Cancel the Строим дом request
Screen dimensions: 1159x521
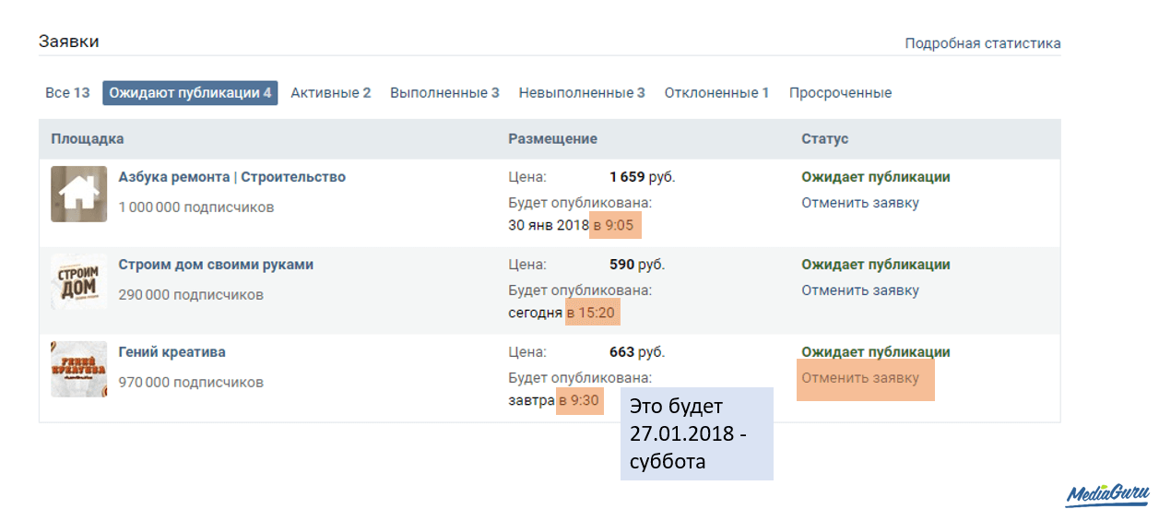pyautogui.click(x=859, y=290)
